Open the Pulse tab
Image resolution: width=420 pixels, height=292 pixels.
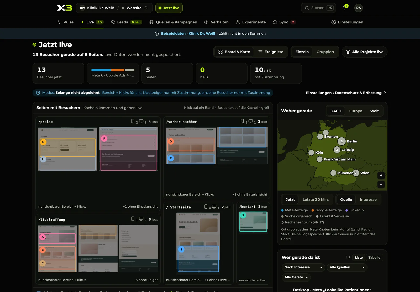pos(65,22)
